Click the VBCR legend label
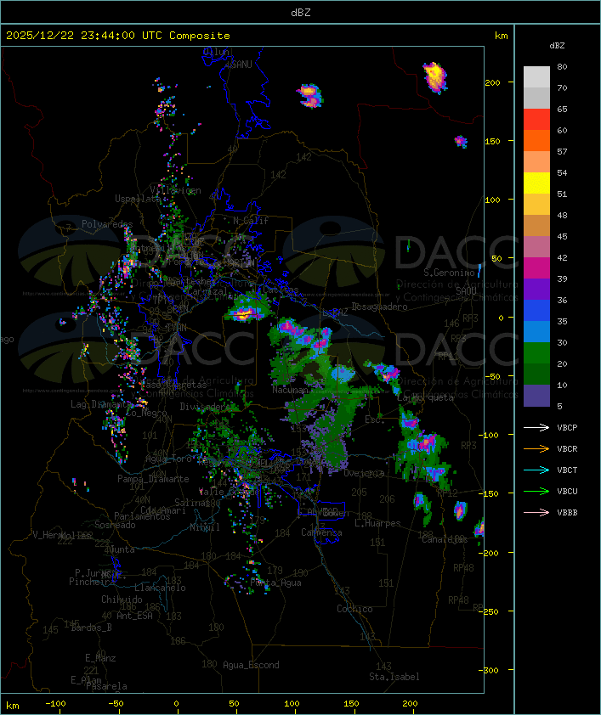Viewport: 601px width, 715px height. coord(567,448)
